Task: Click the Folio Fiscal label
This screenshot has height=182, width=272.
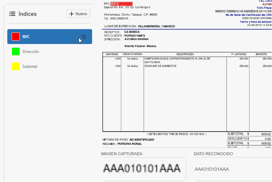Action: click(x=264, y=8)
